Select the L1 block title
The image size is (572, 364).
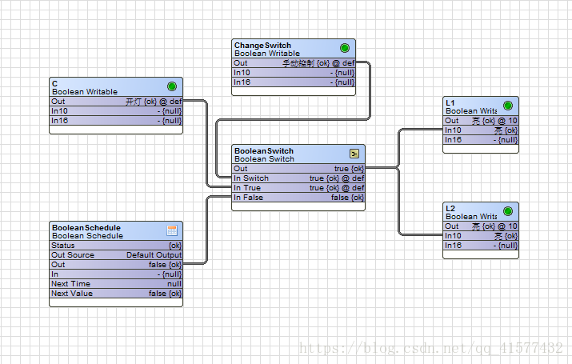click(x=450, y=103)
